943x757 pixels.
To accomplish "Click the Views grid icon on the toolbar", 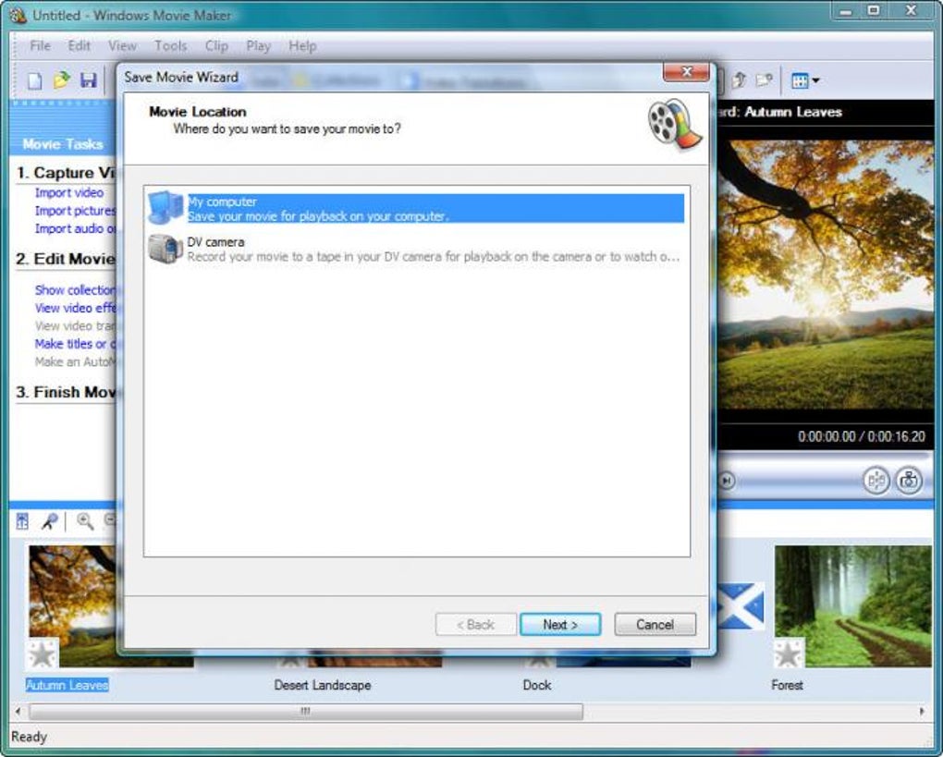I will point(801,81).
